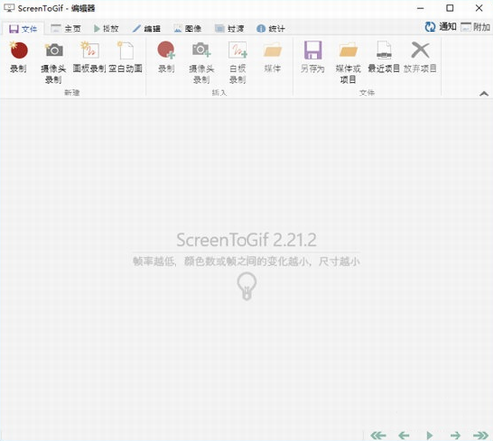Insert a screen recording in 插入 group
The width and height of the screenshot is (493, 441).
166,57
